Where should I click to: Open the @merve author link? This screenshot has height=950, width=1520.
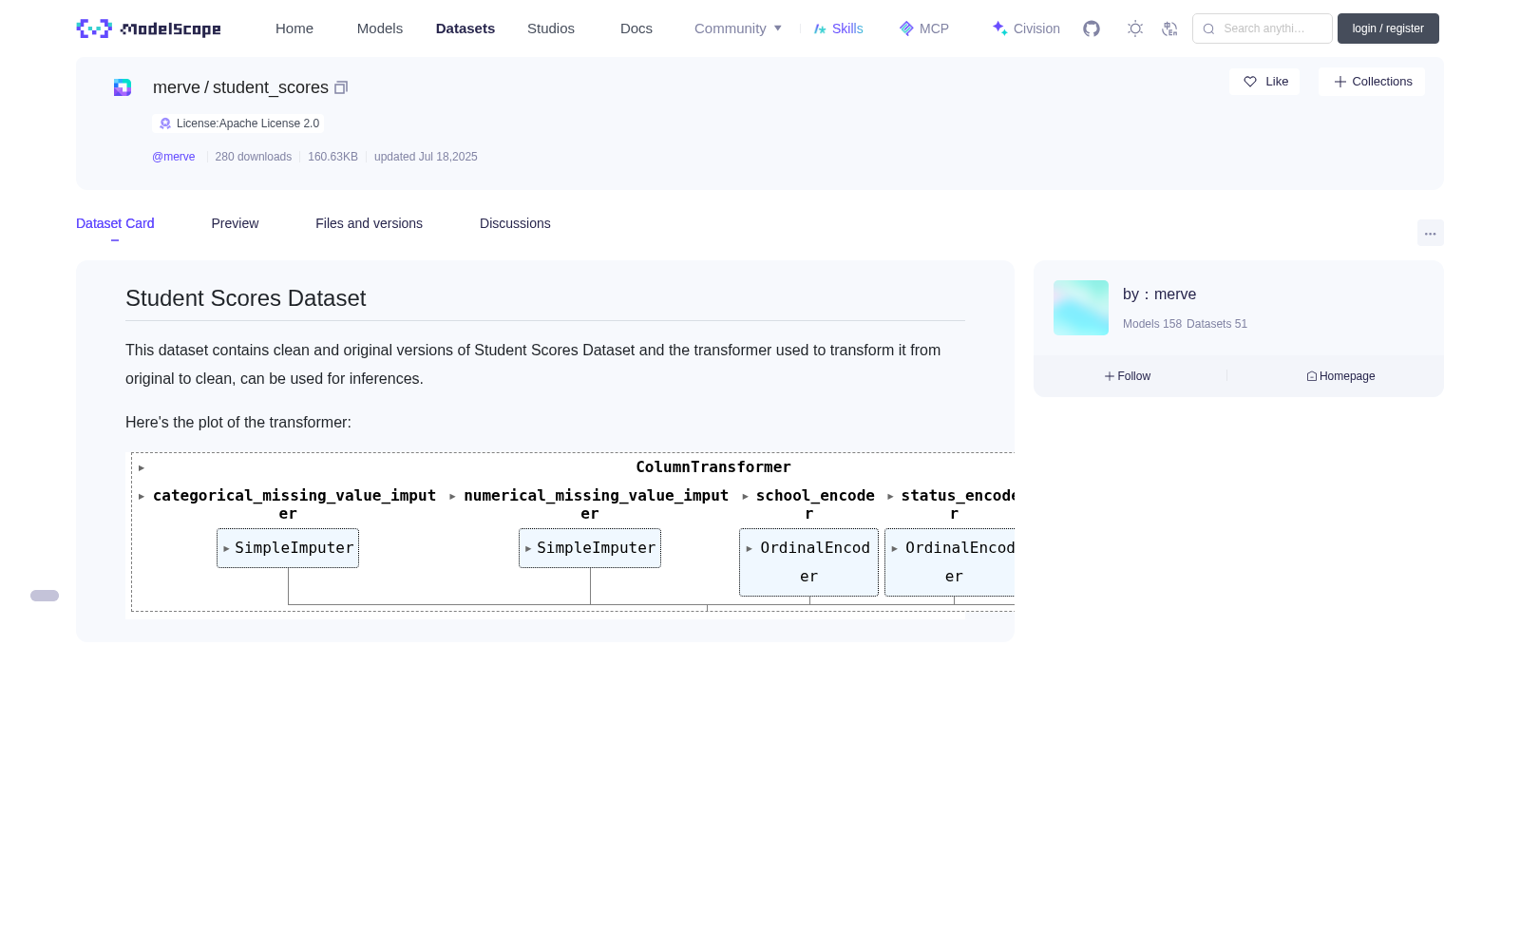[174, 157]
